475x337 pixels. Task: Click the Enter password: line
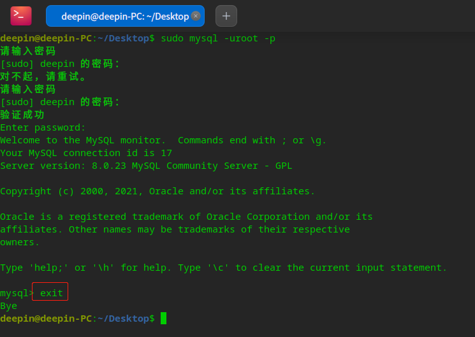pyautogui.click(x=43, y=127)
